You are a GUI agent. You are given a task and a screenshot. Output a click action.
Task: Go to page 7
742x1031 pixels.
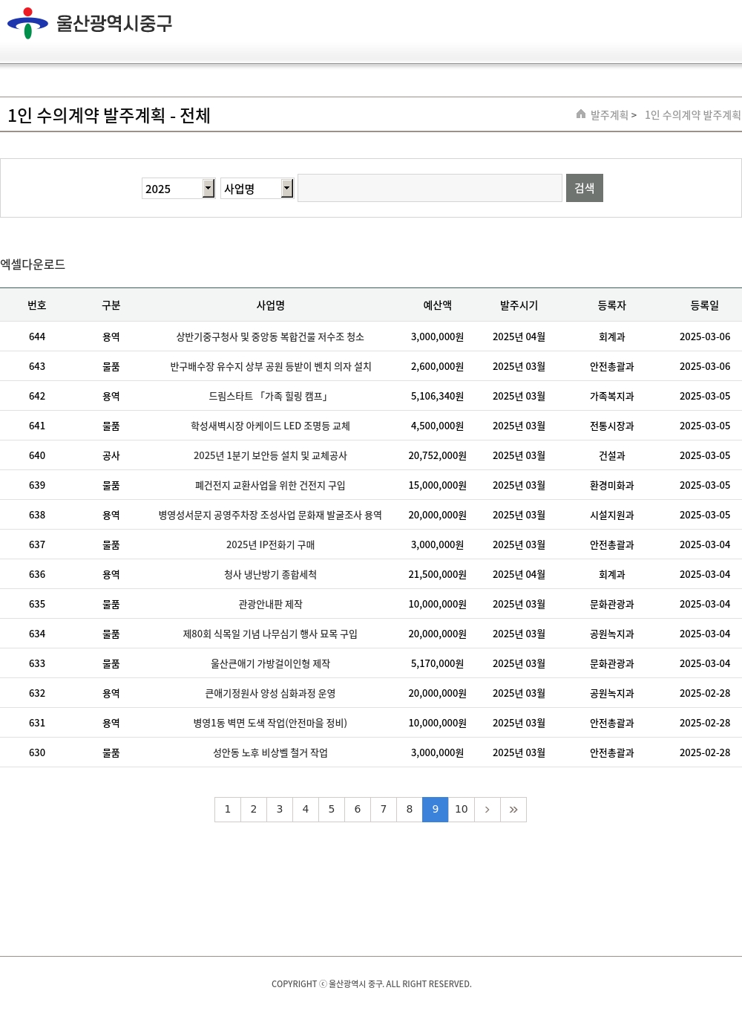pos(384,810)
